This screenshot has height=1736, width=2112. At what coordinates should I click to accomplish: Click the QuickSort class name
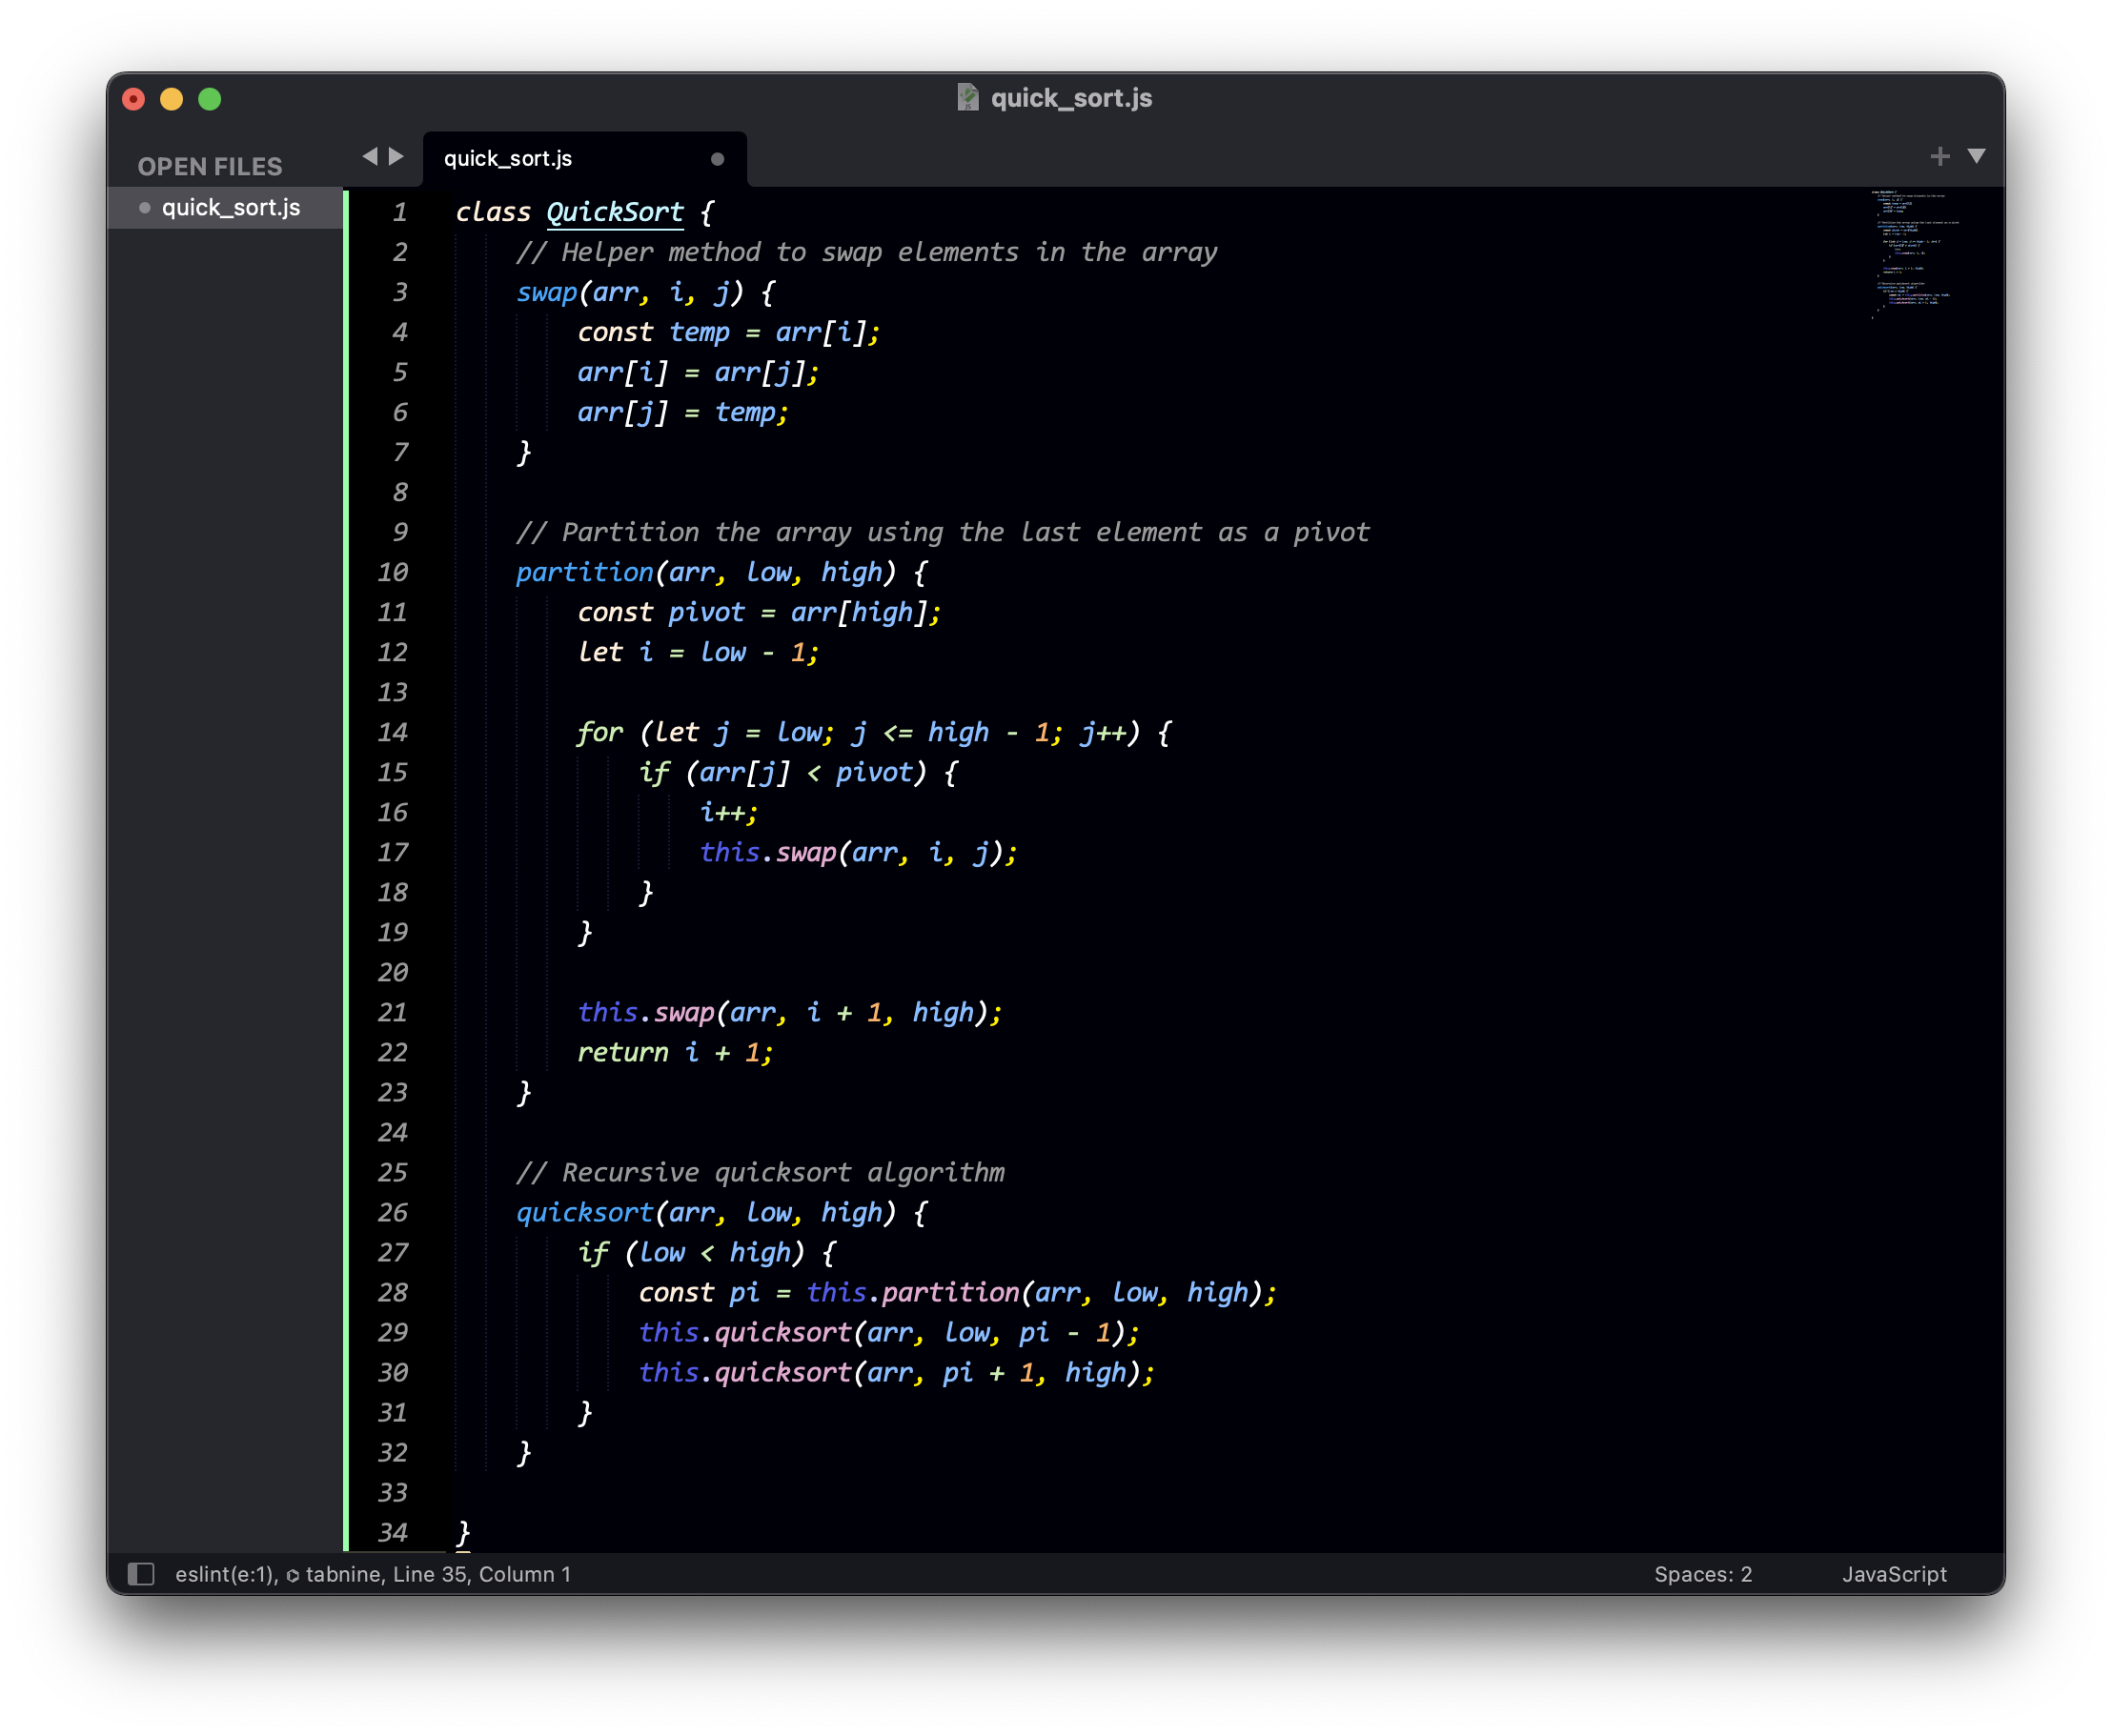tap(614, 212)
